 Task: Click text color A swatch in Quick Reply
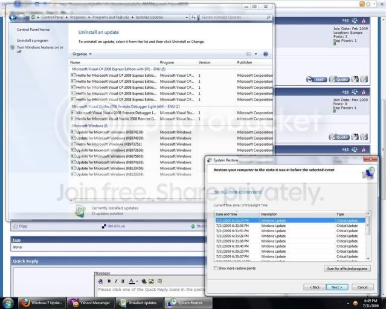click(132, 281)
